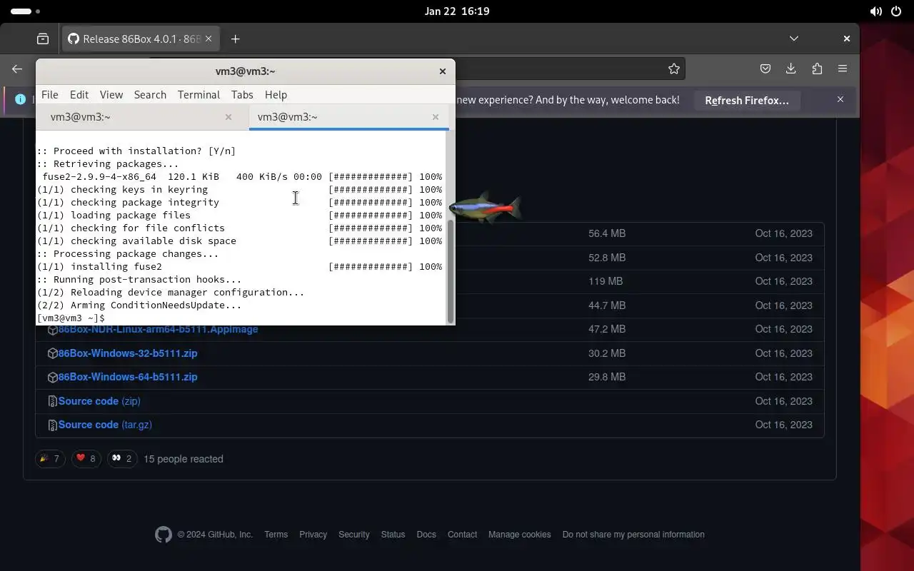Click the 29.8 MB file size text
This screenshot has width=914, height=571.
point(607,377)
